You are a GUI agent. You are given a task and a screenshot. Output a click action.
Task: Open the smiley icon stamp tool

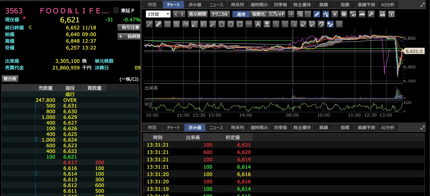(267, 24)
